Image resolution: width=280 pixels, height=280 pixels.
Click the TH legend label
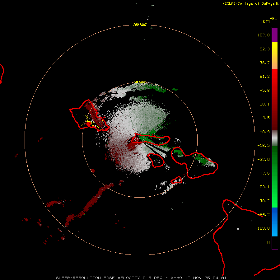click(x=267, y=242)
